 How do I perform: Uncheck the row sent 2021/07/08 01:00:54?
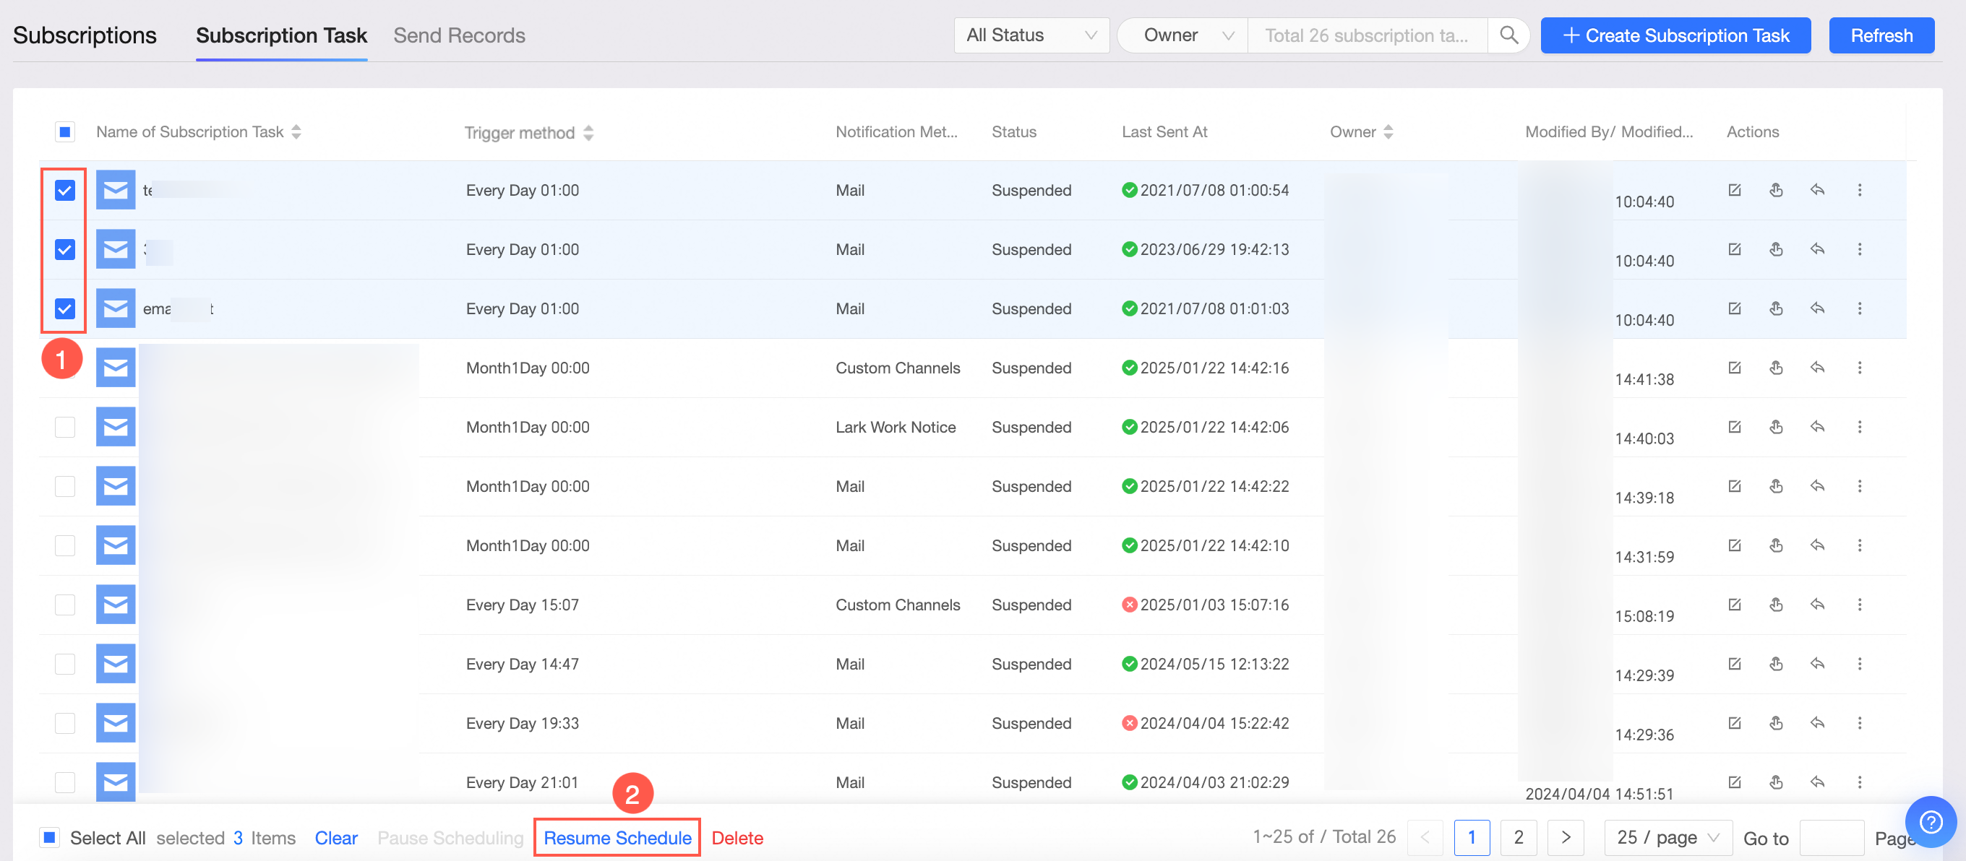click(65, 190)
